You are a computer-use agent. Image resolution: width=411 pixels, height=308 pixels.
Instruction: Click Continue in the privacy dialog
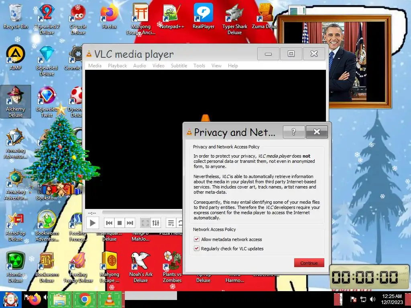click(x=309, y=263)
